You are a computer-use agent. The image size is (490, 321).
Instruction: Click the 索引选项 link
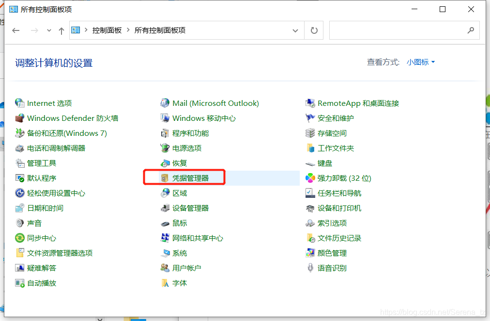332,223
